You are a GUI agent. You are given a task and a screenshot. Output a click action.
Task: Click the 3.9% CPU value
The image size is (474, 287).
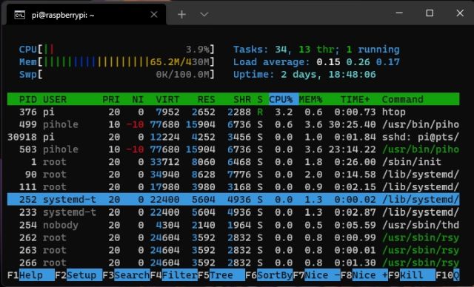198,50
